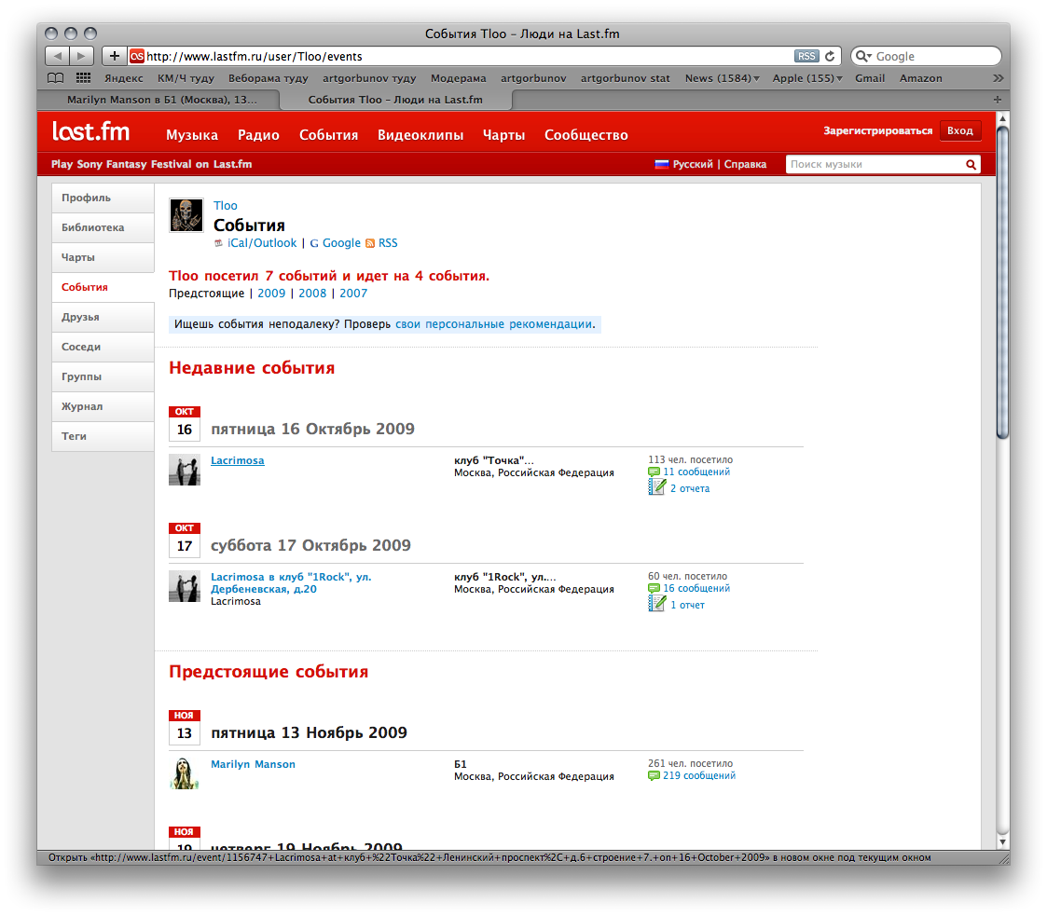Open Top Sites grid icon

(x=83, y=78)
